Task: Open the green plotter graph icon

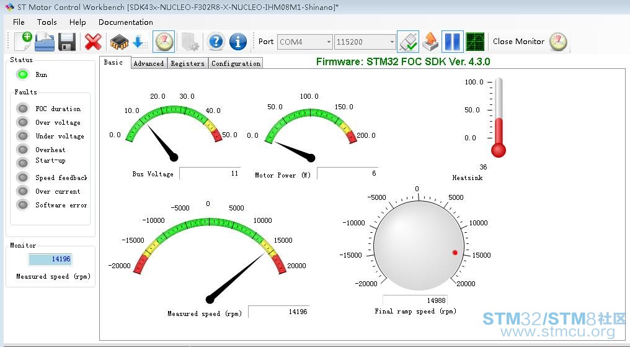Action: [x=475, y=42]
